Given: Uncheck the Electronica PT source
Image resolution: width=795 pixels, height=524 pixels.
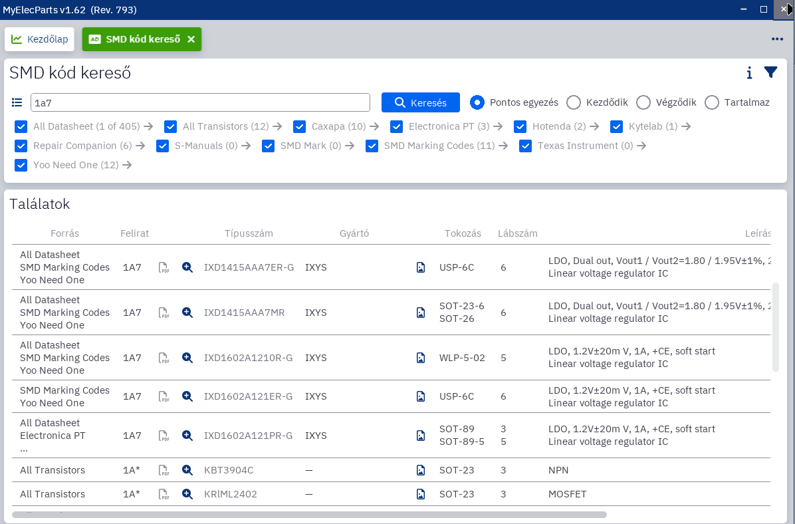Looking at the screenshot, I should pos(396,126).
